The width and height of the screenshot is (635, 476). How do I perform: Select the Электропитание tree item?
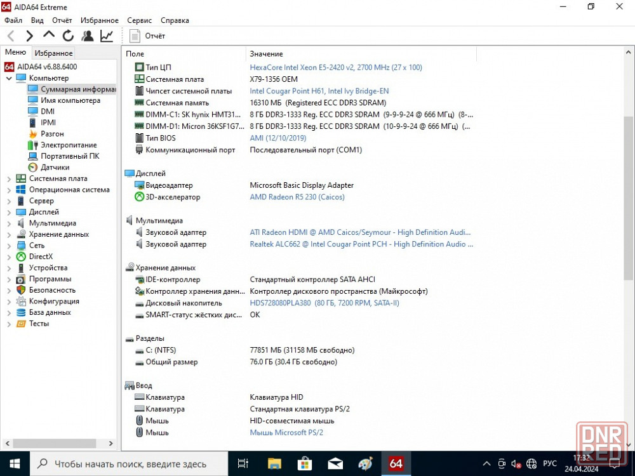click(x=69, y=145)
